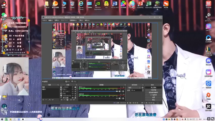Toggle lock on 视频采集设备 source
215x121 pixels.
coord(75,96)
